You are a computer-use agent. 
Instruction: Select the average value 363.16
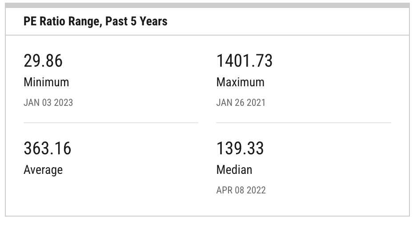click(47, 148)
